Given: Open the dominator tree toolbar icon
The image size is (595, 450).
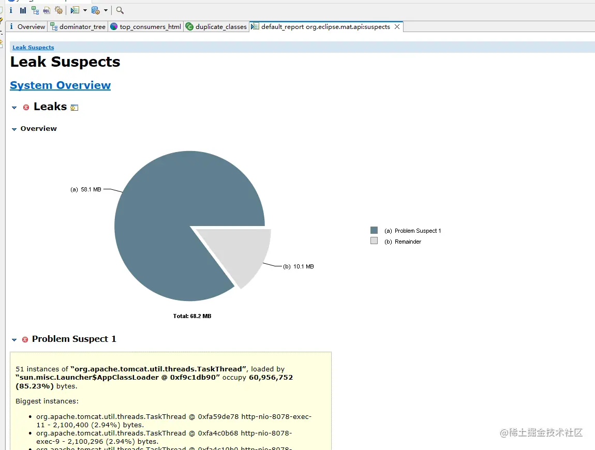Looking at the screenshot, I should (x=35, y=10).
